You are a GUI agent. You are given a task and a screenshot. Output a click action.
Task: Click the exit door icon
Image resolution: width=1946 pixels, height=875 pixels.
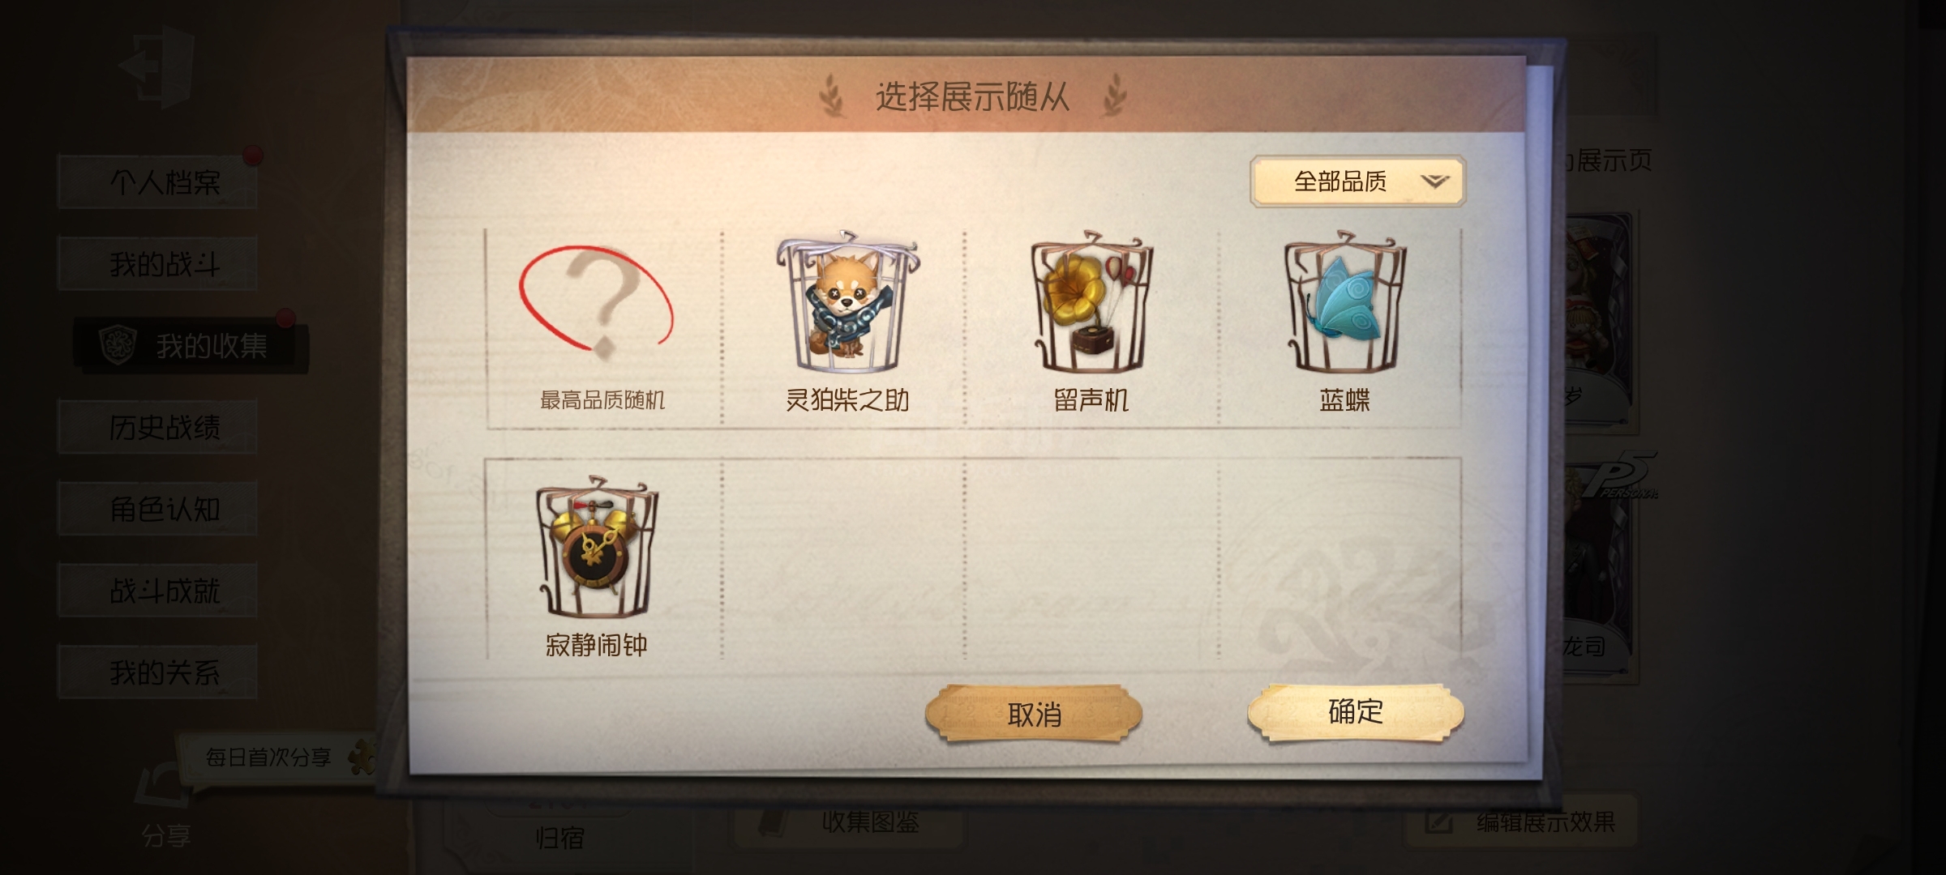[x=158, y=66]
